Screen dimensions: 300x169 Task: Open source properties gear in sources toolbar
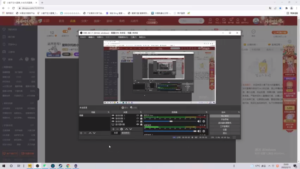point(121,129)
